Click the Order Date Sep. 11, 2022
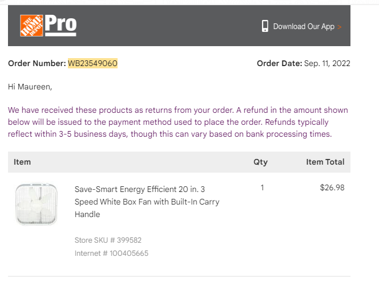This screenshot has height=294, width=379. 304,63
